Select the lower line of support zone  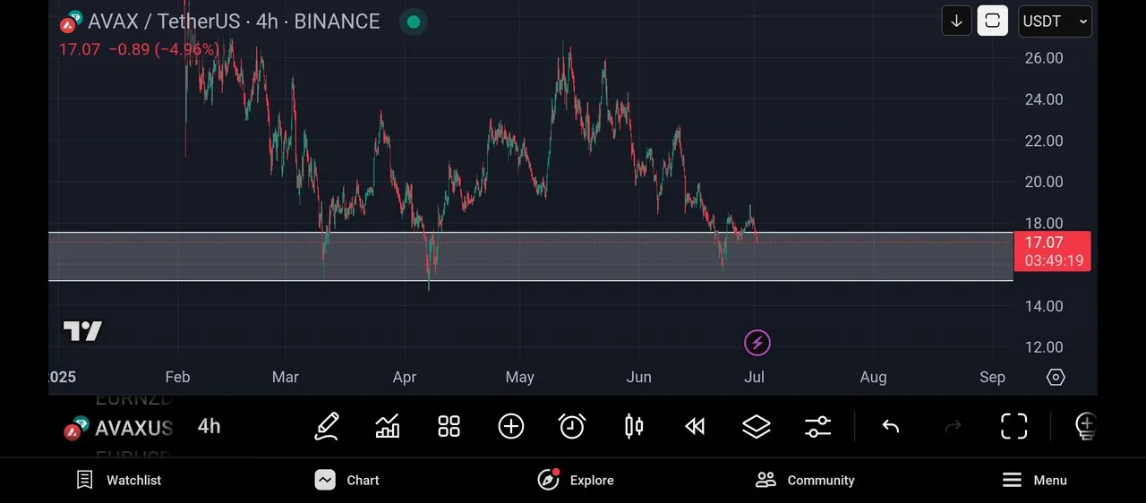coord(531,281)
